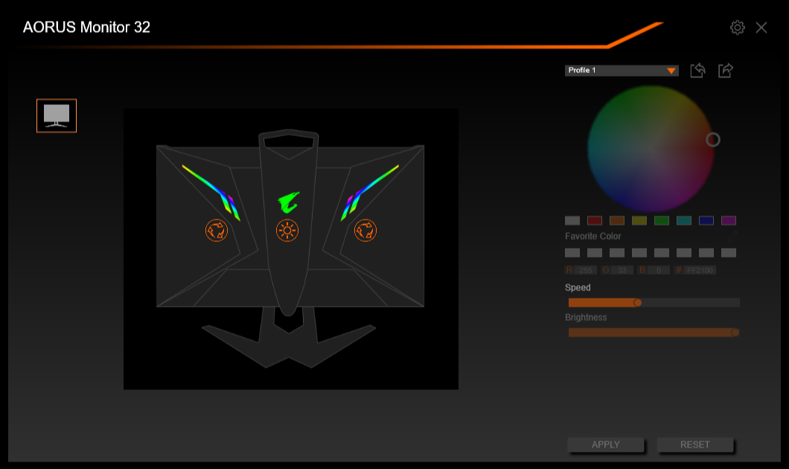Viewport: 789px width, 469px height.
Task: Pick the gray preset color swatch
Action: tap(572, 220)
